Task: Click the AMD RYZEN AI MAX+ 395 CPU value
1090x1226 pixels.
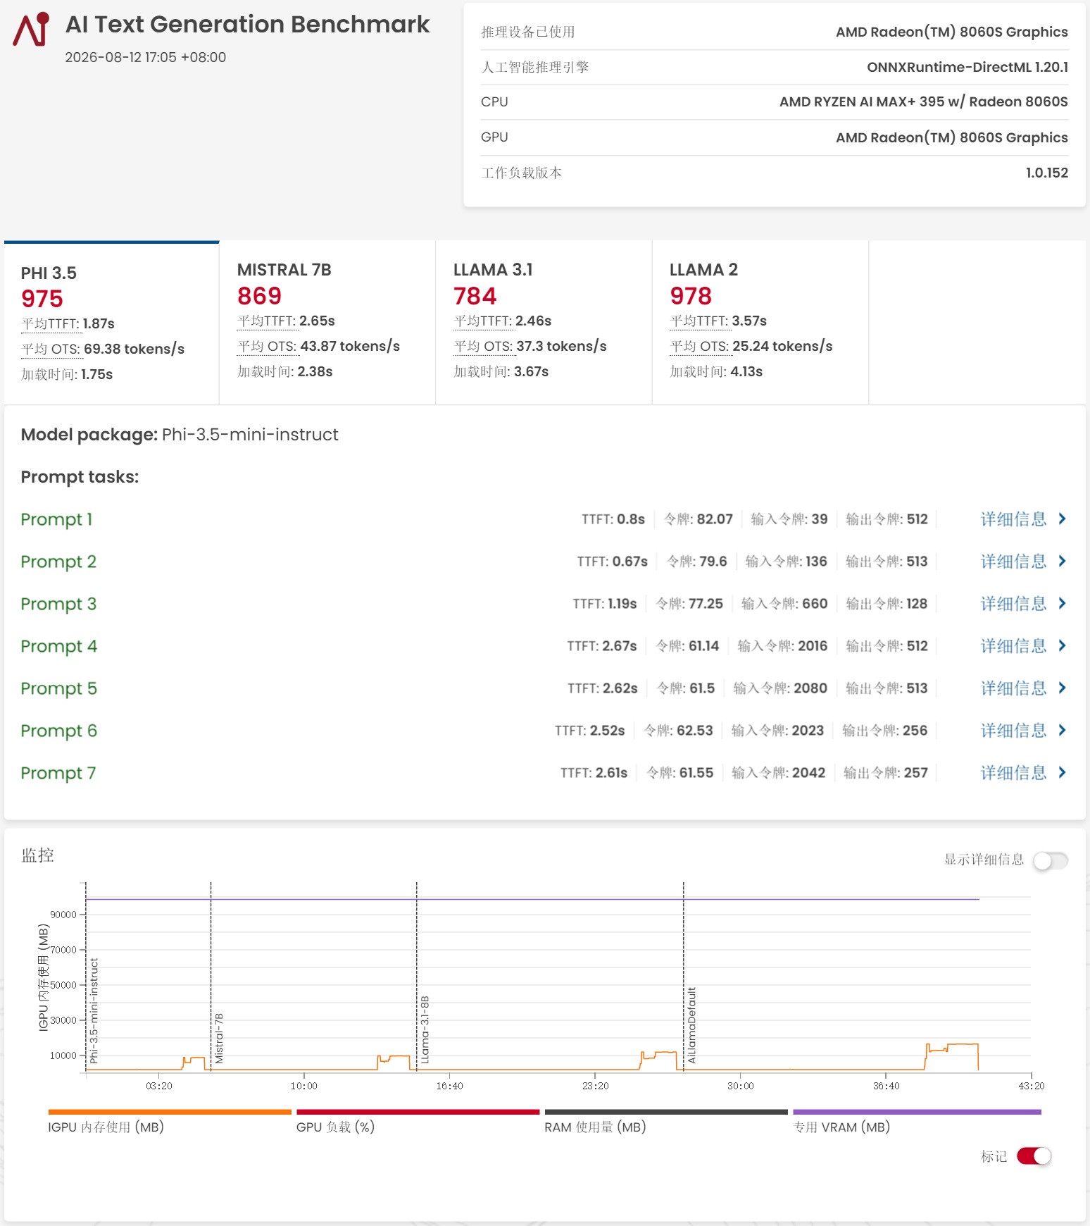Action: point(924,101)
